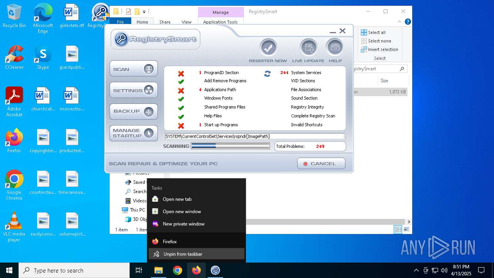Open File Explorer taskbar icon
494x278 pixels.
click(x=159, y=270)
